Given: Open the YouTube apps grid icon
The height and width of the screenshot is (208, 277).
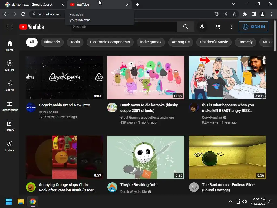Looking at the screenshot, I should pos(218,27).
